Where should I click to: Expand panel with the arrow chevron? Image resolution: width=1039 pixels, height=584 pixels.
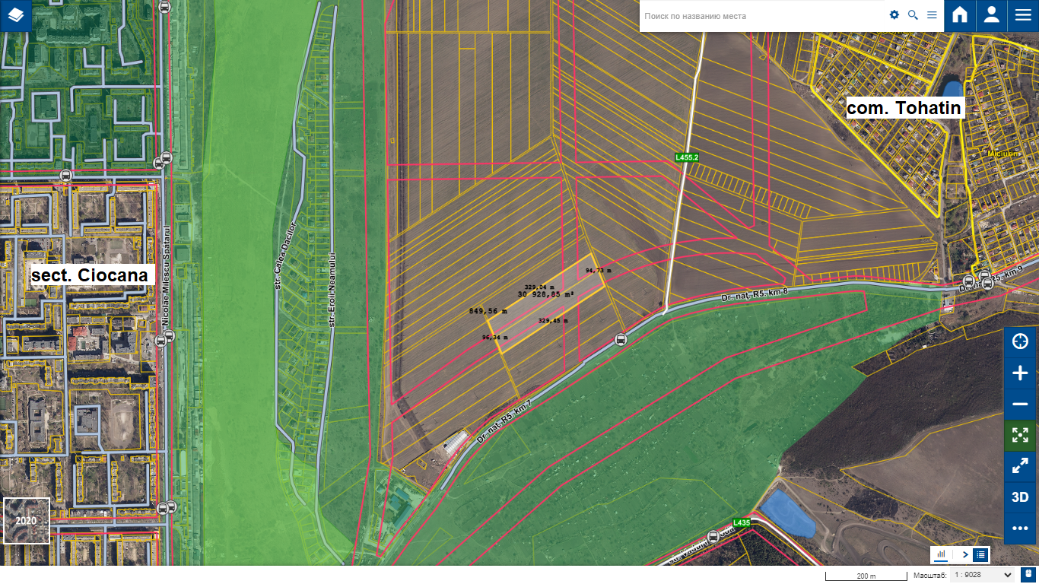tap(964, 555)
